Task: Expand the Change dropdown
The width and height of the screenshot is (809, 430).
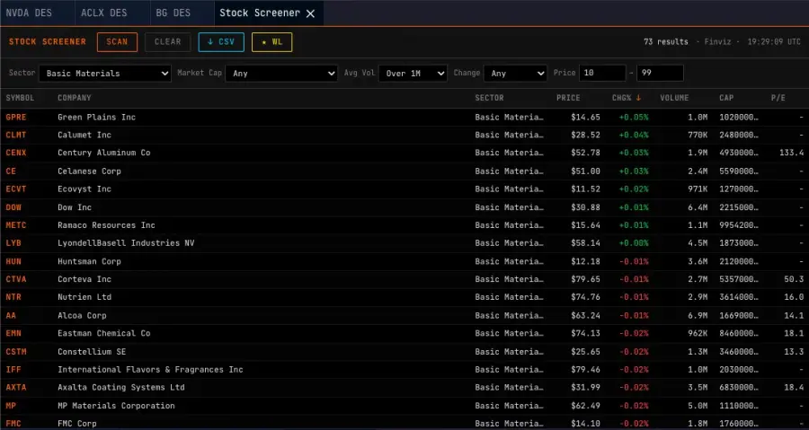Action: point(515,73)
